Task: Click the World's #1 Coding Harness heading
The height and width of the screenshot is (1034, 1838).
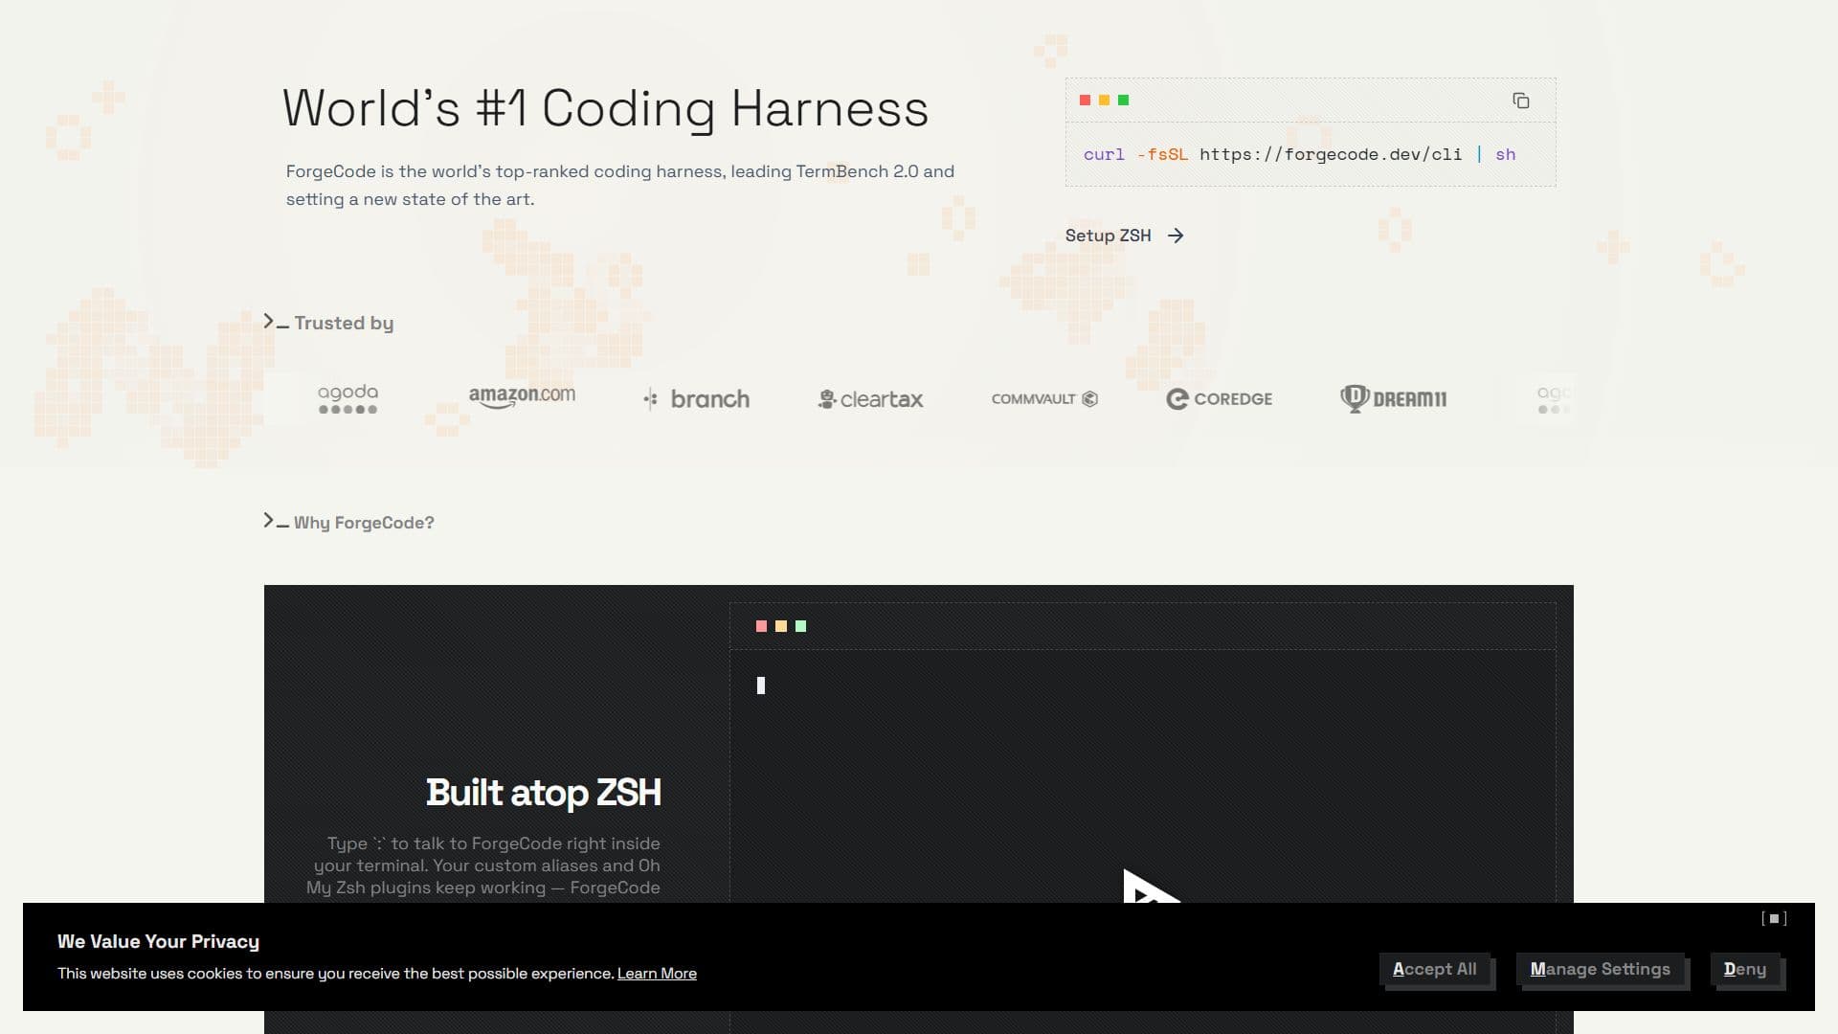Action: coord(605,108)
